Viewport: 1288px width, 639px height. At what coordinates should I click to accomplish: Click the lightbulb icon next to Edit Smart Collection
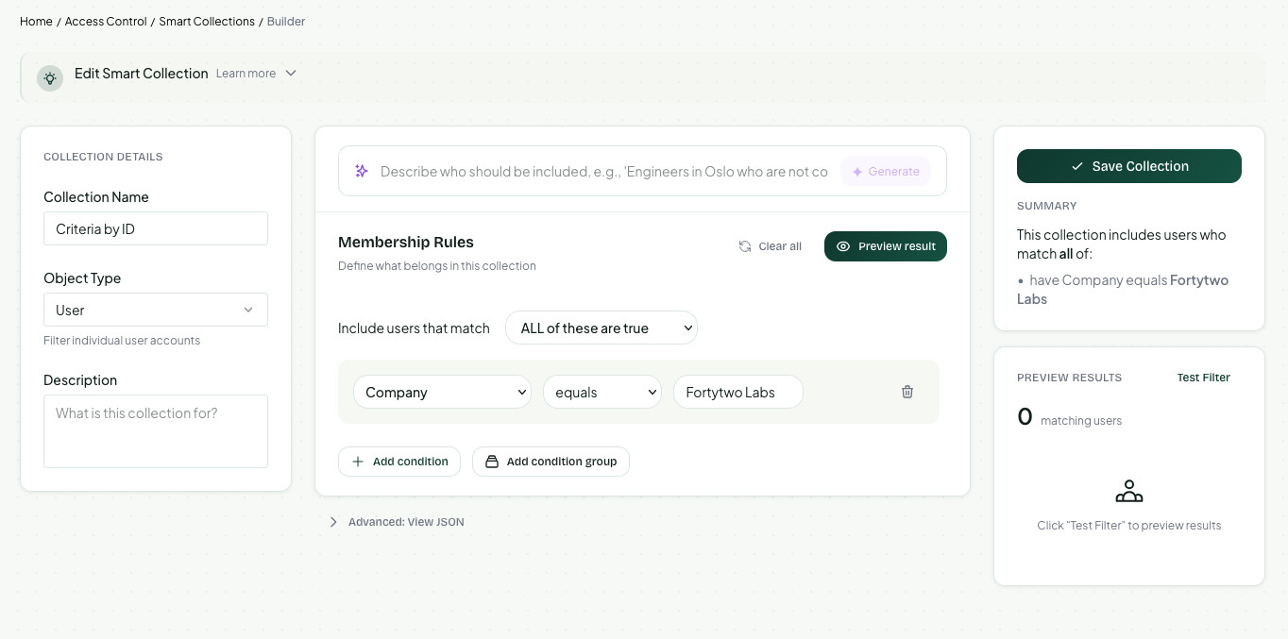[x=49, y=77]
